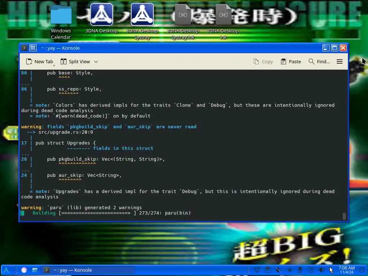Open the notifications bell tray icon

pos(257,270)
